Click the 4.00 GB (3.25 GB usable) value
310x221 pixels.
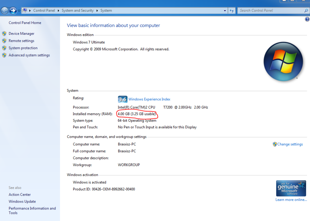137,114
